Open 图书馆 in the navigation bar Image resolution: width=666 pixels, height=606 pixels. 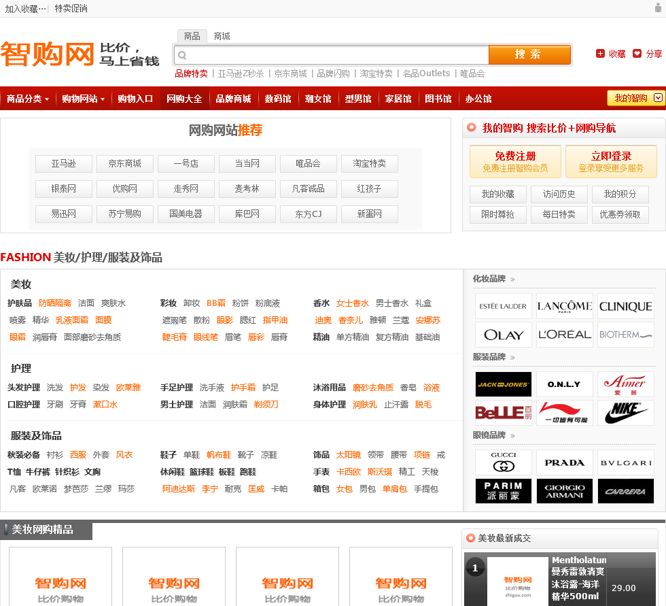point(438,99)
